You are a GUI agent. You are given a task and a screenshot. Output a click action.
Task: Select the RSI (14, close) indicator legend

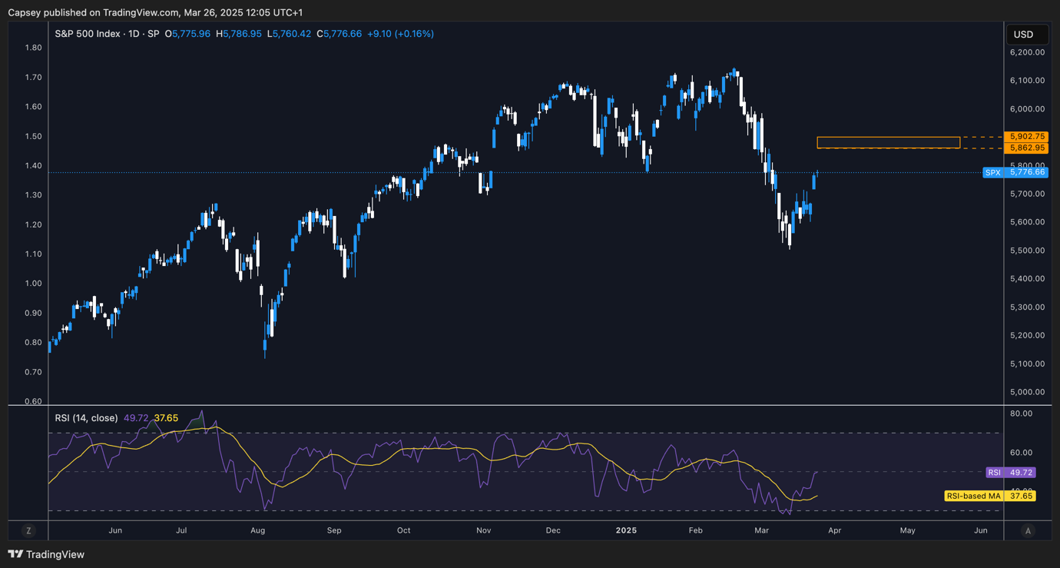click(x=86, y=418)
